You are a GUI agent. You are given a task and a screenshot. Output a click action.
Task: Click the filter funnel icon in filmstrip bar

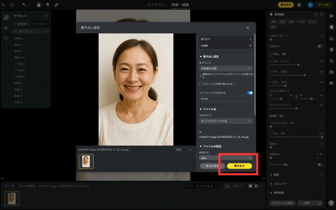6,186
